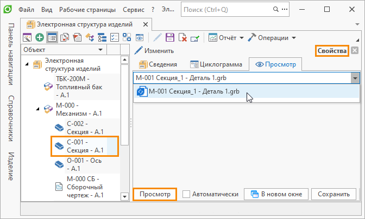The image size is (365, 219).
Task: Enable the Автоматически checkbox
Action: pos(186,194)
